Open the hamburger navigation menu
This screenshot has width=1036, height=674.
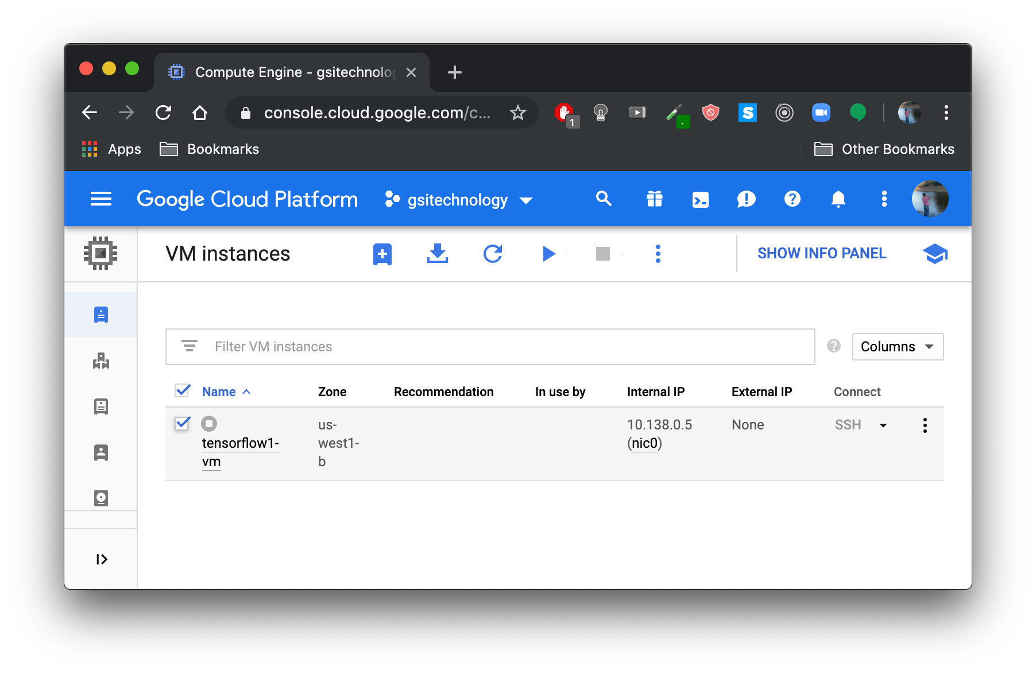tap(101, 199)
